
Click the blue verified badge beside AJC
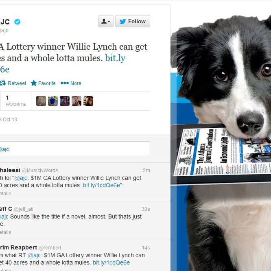[17, 22]
